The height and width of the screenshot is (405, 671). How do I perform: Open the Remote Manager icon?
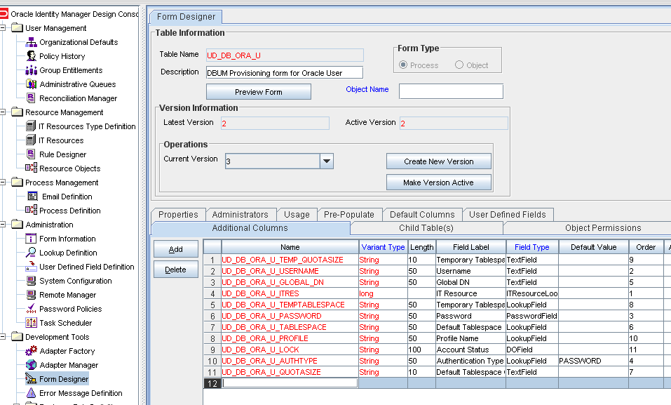[x=32, y=295]
